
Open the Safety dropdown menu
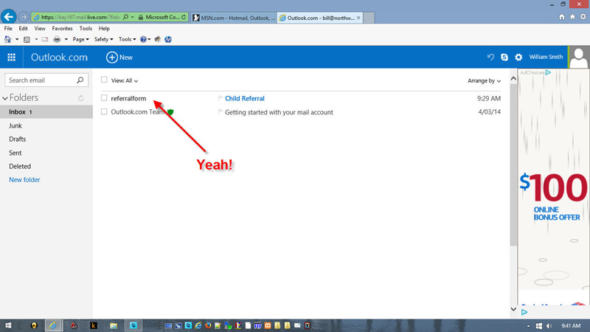point(103,39)
